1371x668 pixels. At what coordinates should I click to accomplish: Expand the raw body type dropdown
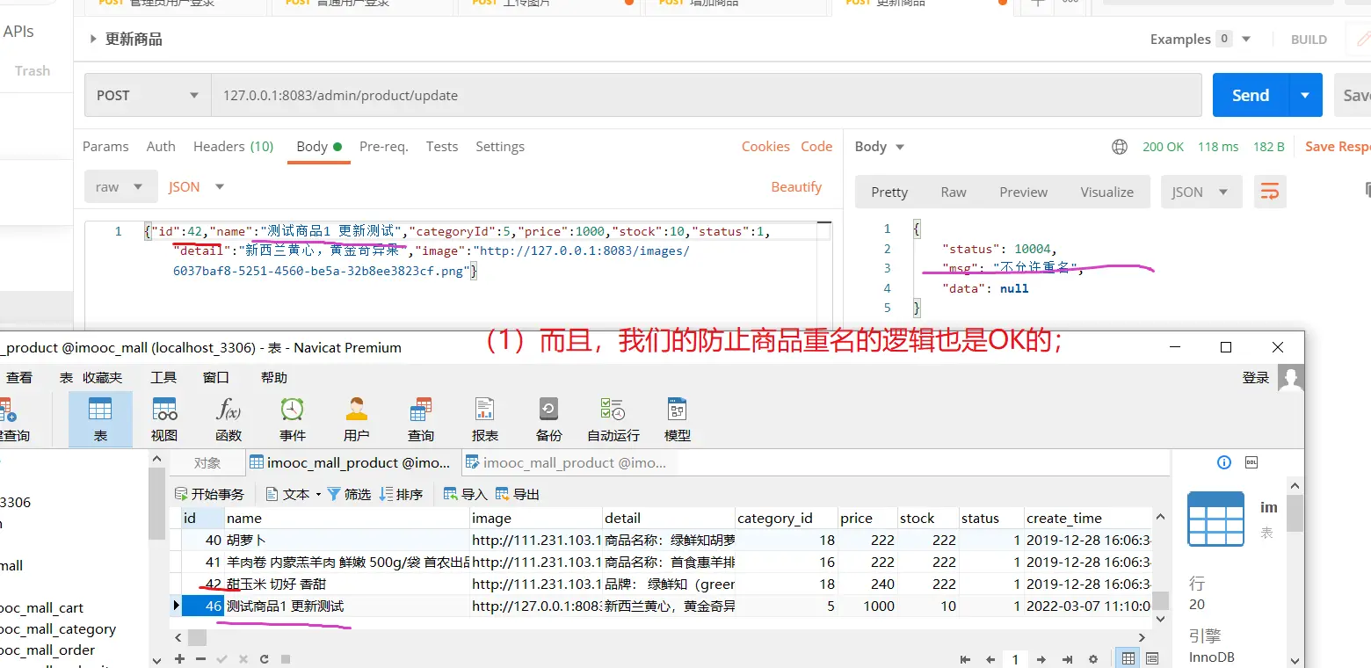[x=120, y=186]
